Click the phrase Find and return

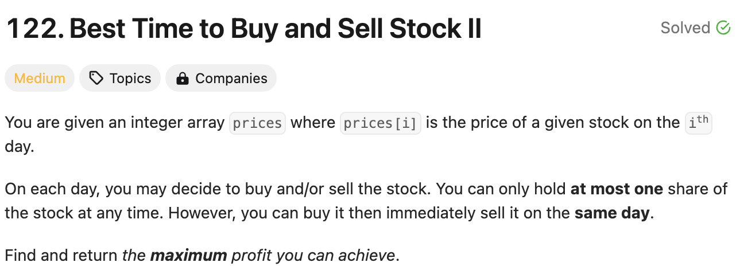tap(61, 255)
